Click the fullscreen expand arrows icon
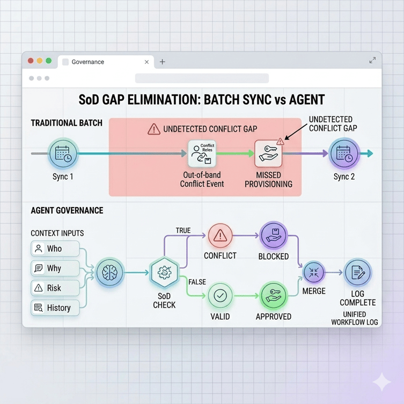This screenshot has height=404, width=404. tap(372, 60)
